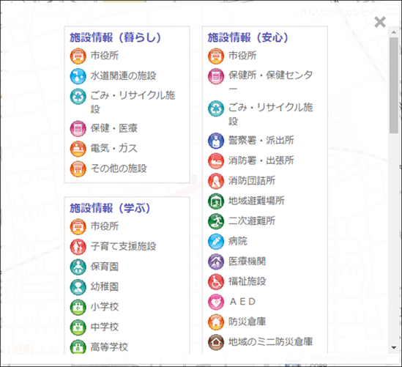Open the 地域避難場所 link
Image resolution: width=402 pixels, height=367 pixels.
[x=256, y=201]
